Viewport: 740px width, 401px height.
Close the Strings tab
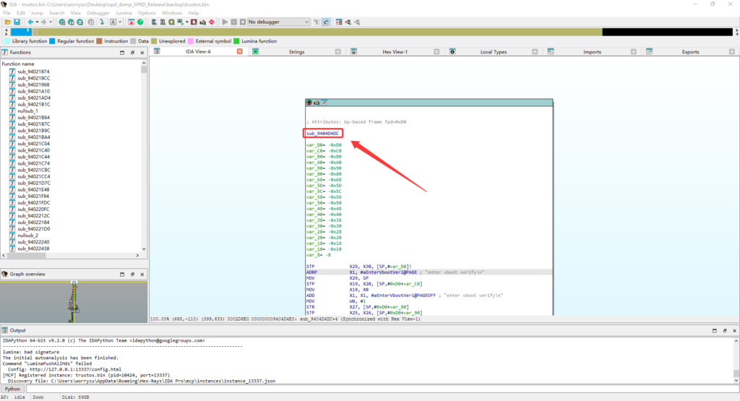[338, 52]
